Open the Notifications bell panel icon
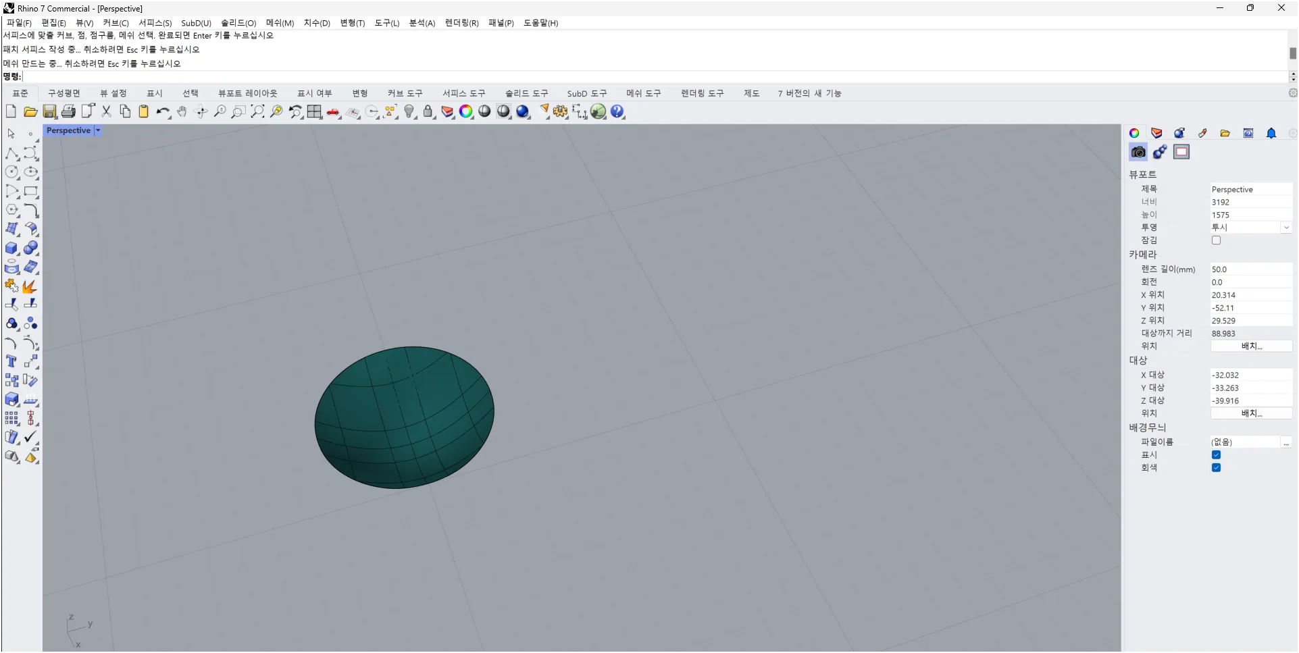This screenshot has height=653, width=1299. (1271, 133)
